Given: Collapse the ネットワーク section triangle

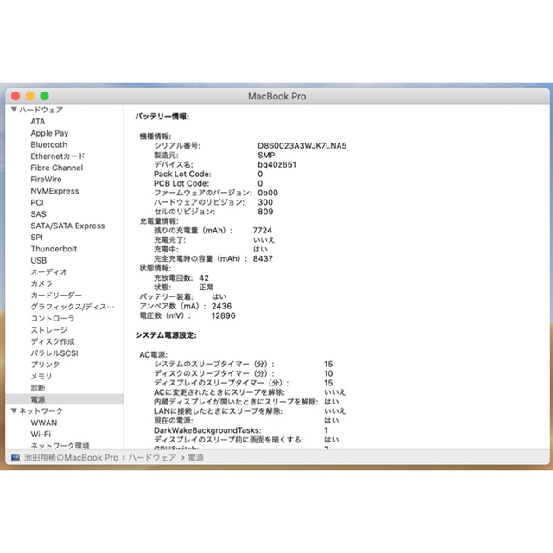Looking at the screenshot, I should [14, 410].
